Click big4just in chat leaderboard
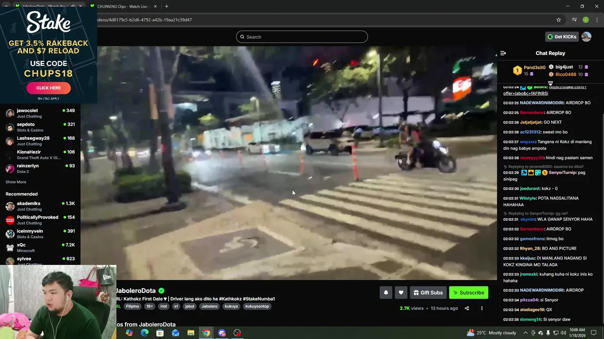Viewport: 604px width, 339px height. pyautogui.click(x=564, y=67)
